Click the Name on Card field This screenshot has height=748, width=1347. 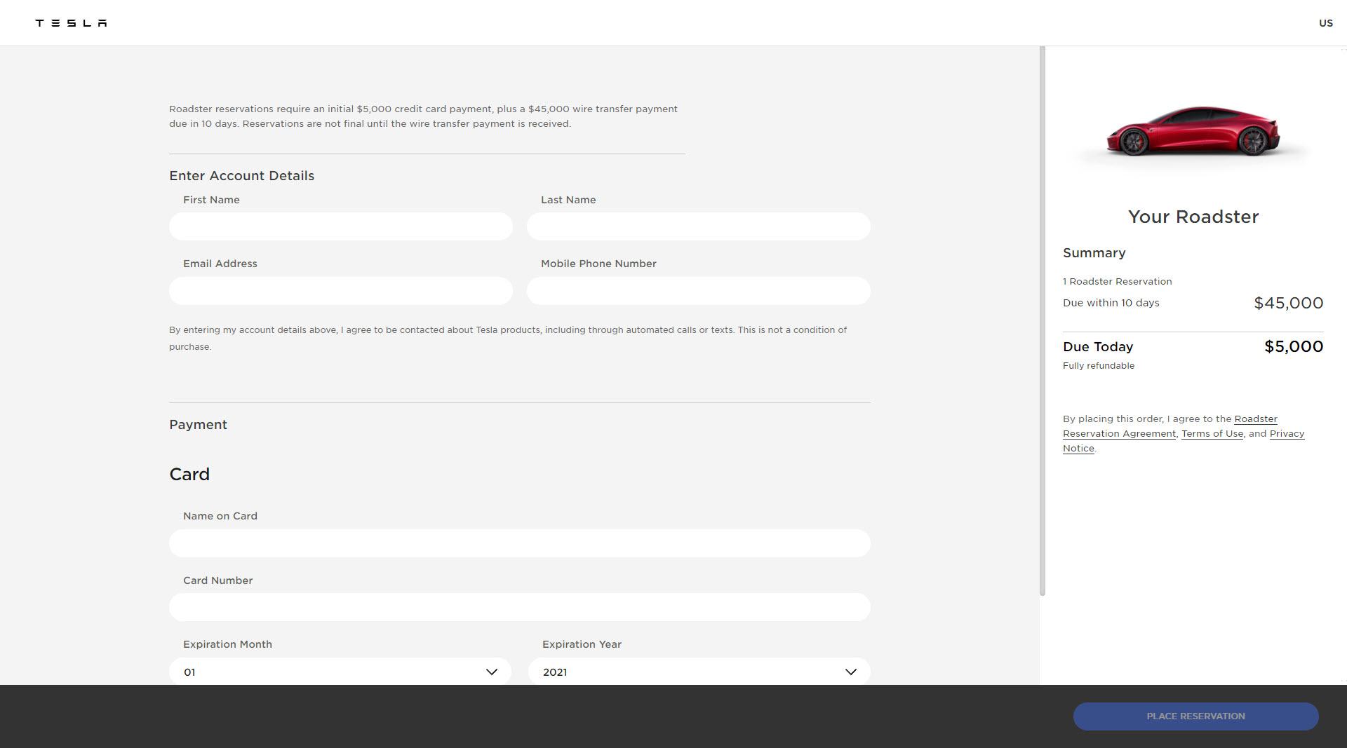pos(519,543)
